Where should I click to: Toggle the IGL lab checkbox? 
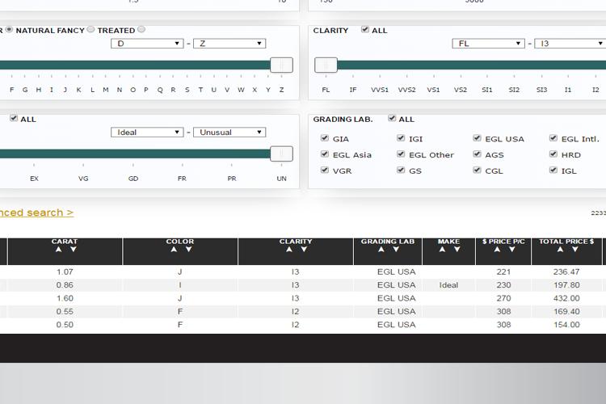(x=553, y=170)
